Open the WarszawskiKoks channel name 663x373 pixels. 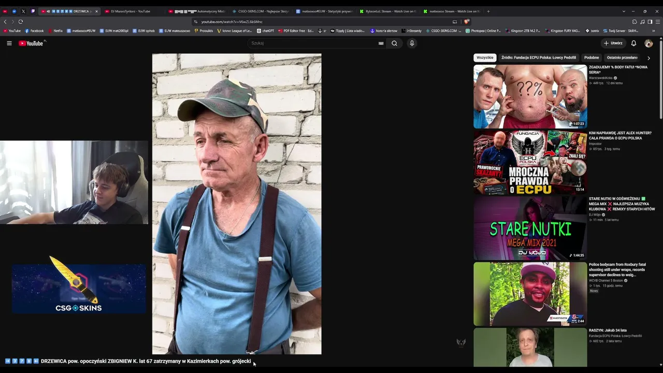600,78
